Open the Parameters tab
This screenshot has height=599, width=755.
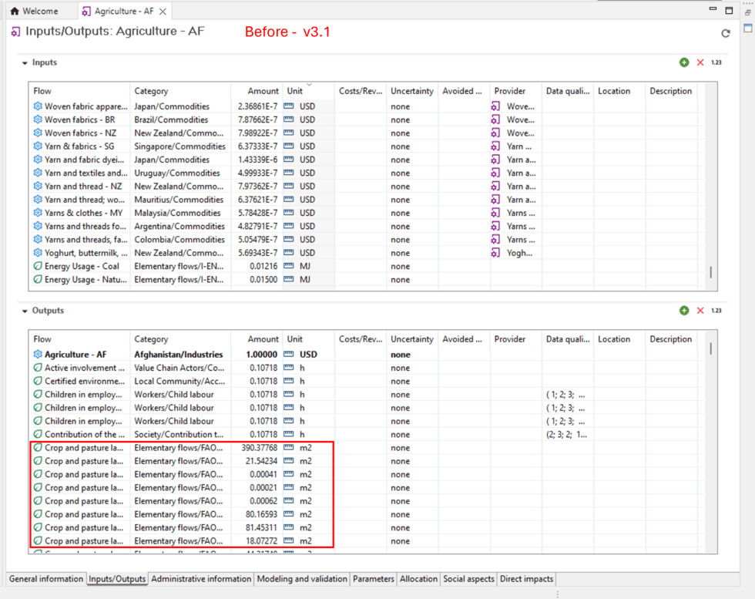coord(374,579)
